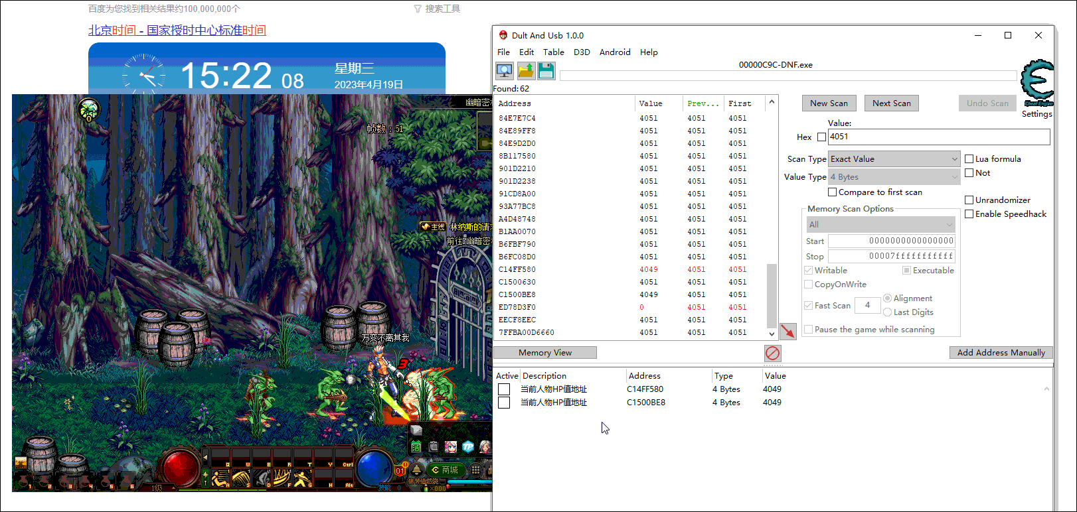Click the Value input field showing 4051
Viewport: 1077px width, 512px height.
(x=939, y=137)
